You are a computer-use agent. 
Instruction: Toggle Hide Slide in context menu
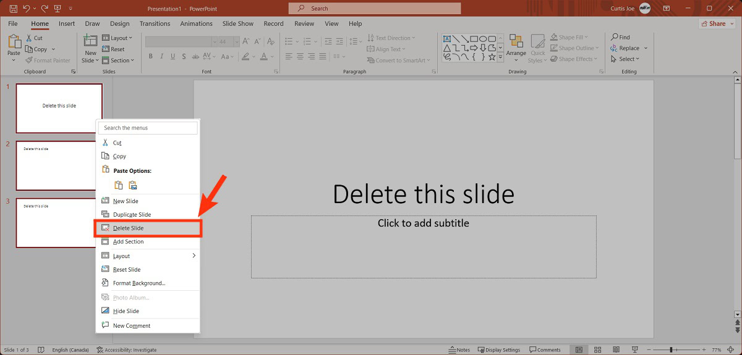pyautogui.click(x=126, y=311)
